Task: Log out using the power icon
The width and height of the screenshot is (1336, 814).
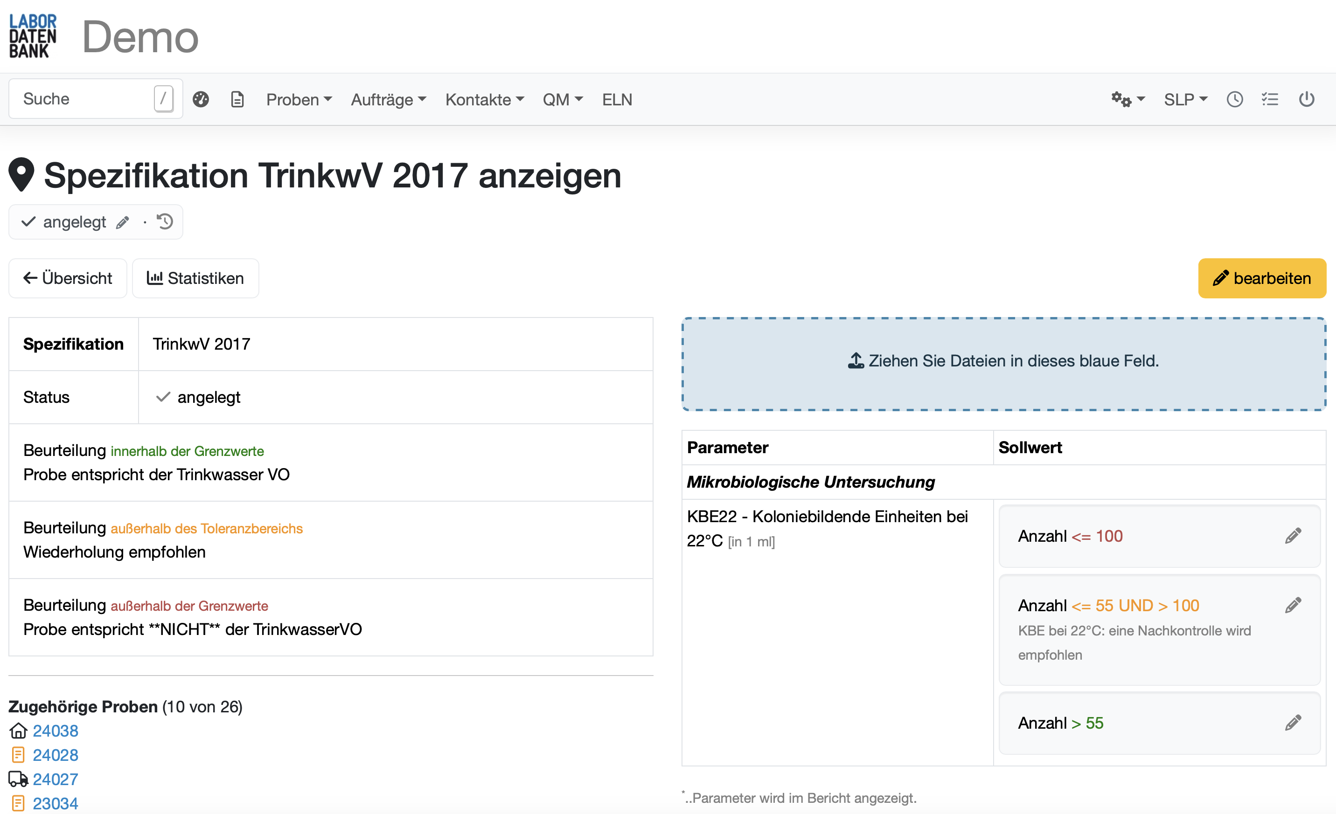Action: pyautogui.click(x=1307, y=99)
